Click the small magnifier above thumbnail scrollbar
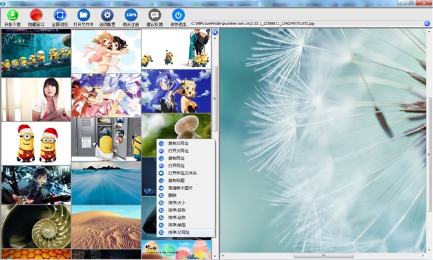This screenshot has height=260, width=433. pyautogui.click(x=215, y=32)
